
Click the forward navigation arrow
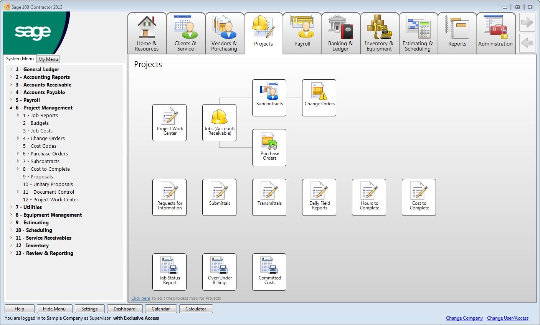(x=527, y=23)
